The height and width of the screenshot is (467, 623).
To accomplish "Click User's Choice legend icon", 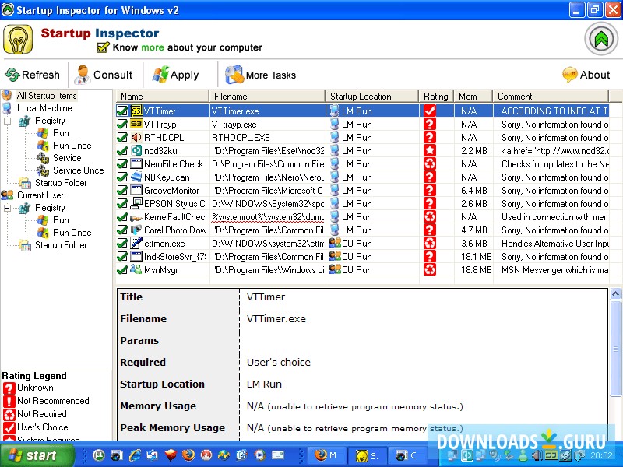I will click(9, 427).
